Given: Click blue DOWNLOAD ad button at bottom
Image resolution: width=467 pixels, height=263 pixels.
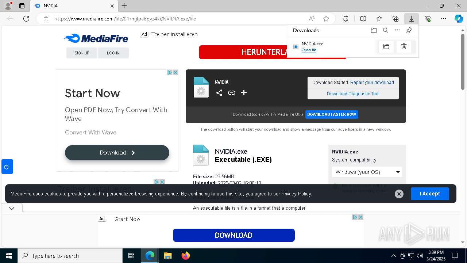Looking at the screenshot, I should coord(233,235).
